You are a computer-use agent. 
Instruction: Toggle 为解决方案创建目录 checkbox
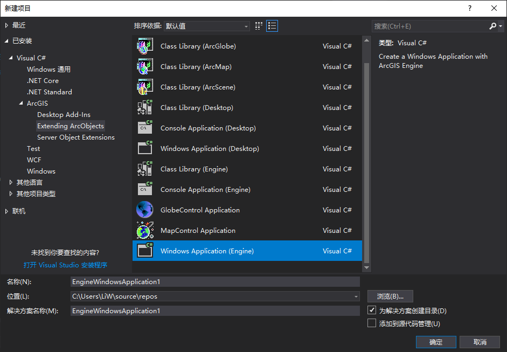pyautogui.click(x=372, y=310)
